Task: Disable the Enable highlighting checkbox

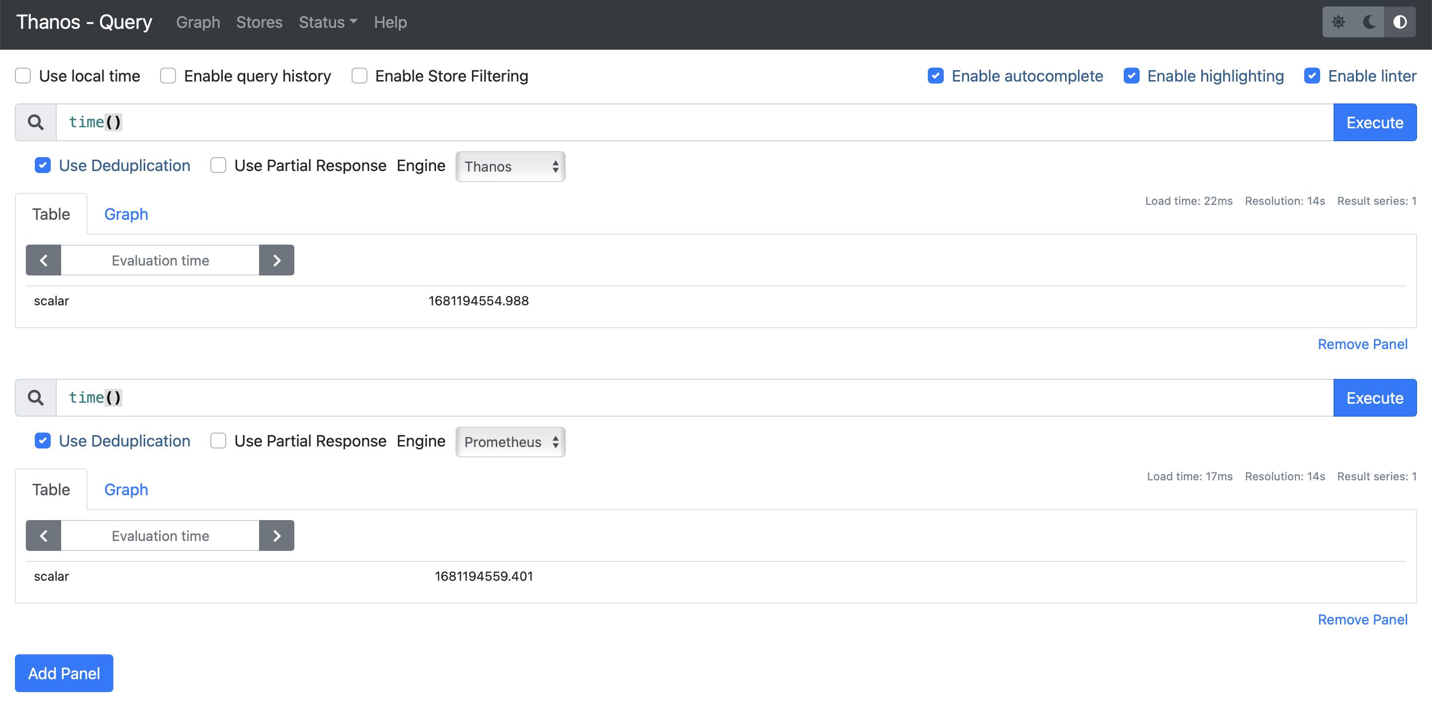Action: [1131, 76]
